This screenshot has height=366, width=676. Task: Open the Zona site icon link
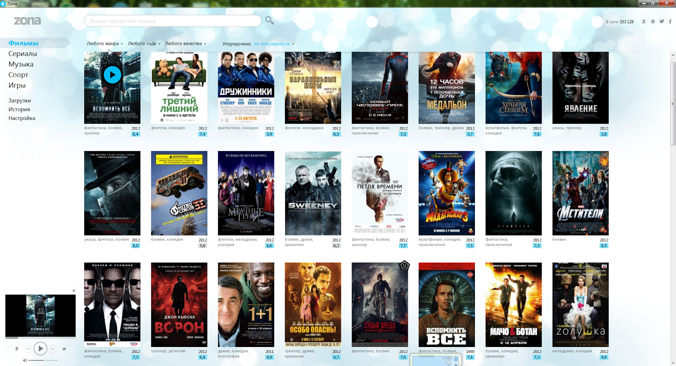(644, 22)
